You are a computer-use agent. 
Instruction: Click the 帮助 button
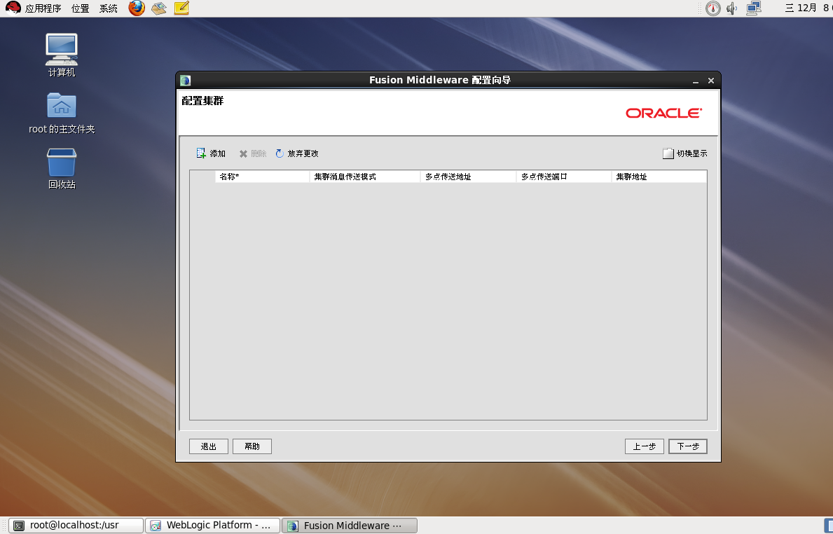(252, 446)
